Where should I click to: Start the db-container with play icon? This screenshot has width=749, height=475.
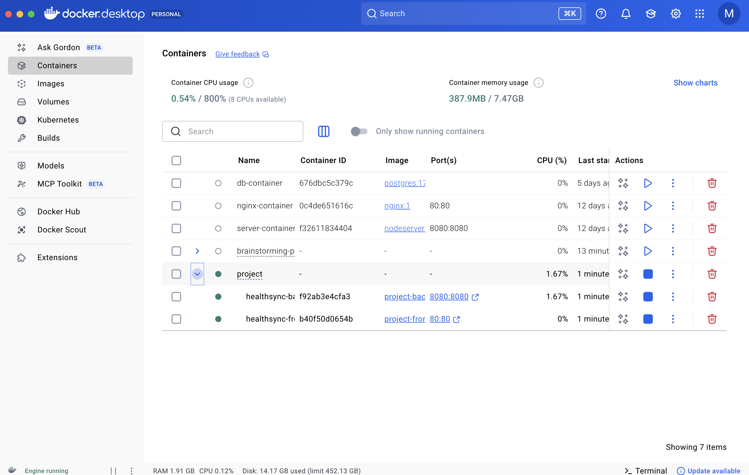[x=648, y=183]
